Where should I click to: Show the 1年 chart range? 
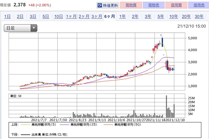tap(122, 16)
